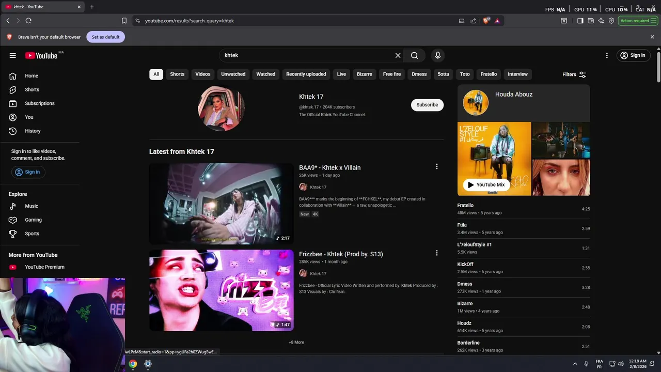Play Borderline from the mix list

[x=524, y=346]
